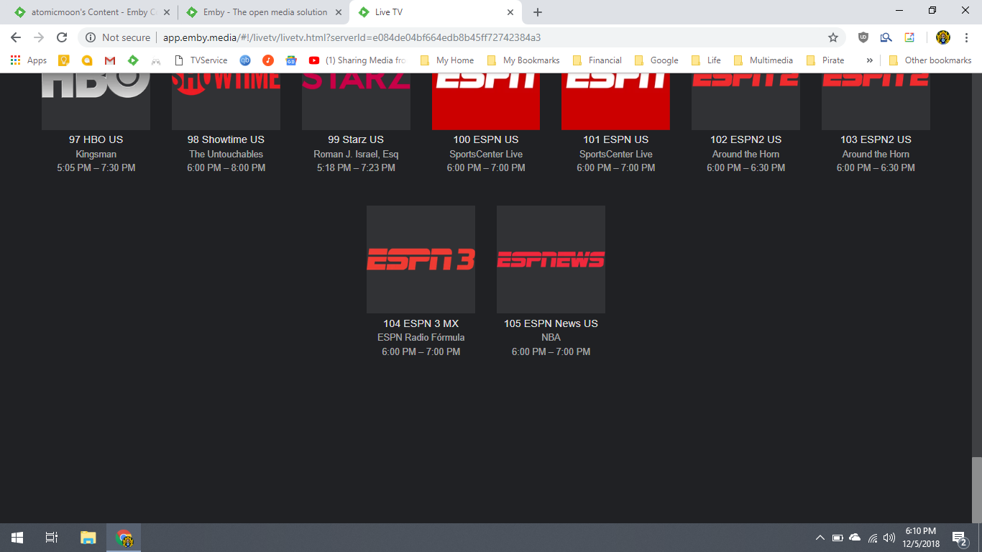982x552 pixels.
Task: Click the '101 ESPN US' channel title
Action: click(615, 139)
